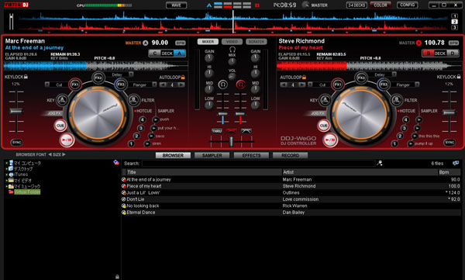Viewport: 465px width, 280px height.
Task: Activate FX1 on the left deck
Action: pyautogui.click(x=75, y=85)
